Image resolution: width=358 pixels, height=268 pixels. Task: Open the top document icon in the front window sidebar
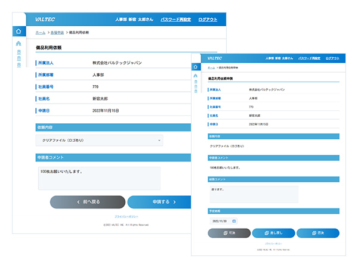pos(196,82)
